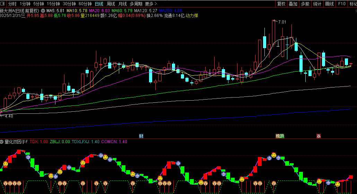
Task: Click the 榜跌 event marker on timeline
Action: (280, 136)
